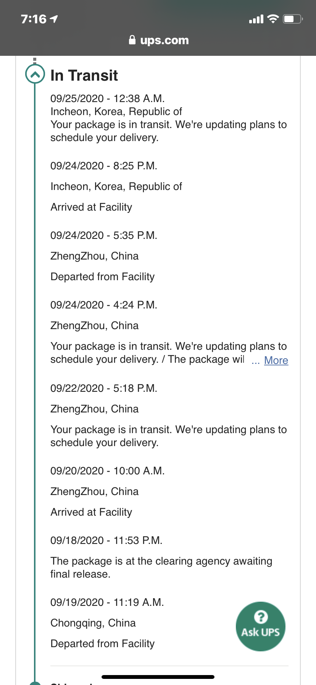Click the Ask UPS help button
This screenshot has height=685, width=316.
(x=261, y=627)
